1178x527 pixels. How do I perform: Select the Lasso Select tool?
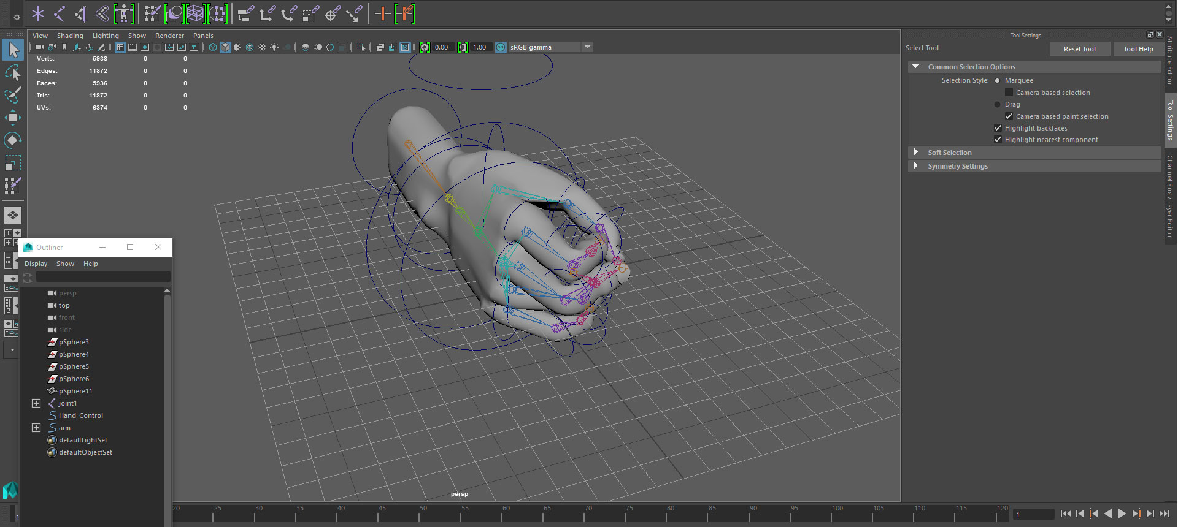[x=13, y=73]
